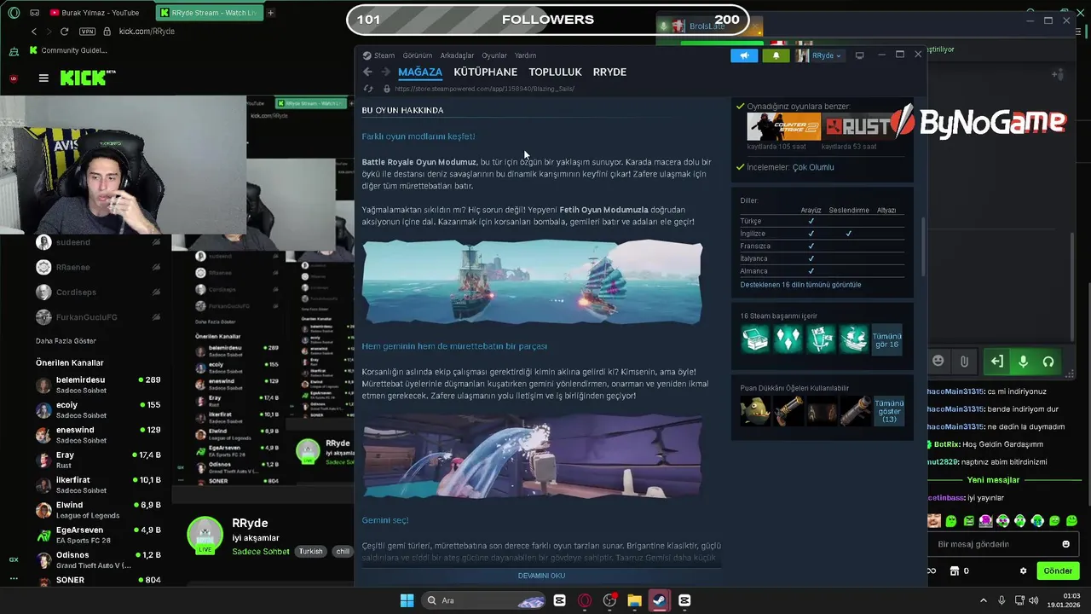The image size is (1091, 614).
Task: Open Kick chat settings gear
Action: [1023, 571]
